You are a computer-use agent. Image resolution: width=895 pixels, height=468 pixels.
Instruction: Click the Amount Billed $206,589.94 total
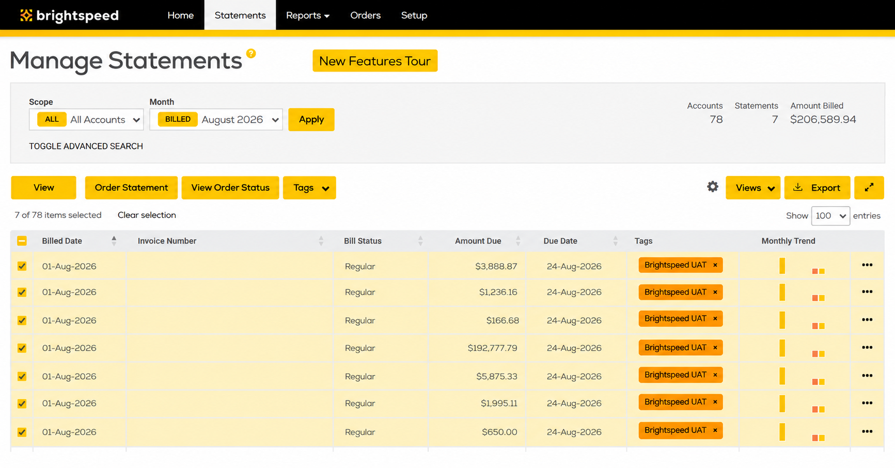(x=823, y=120)
